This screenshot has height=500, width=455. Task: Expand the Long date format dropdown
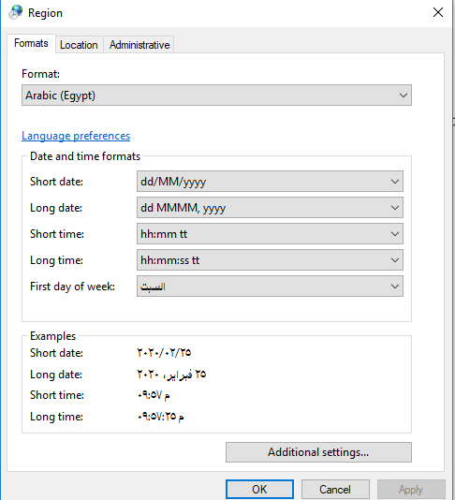tap(270, 208)
